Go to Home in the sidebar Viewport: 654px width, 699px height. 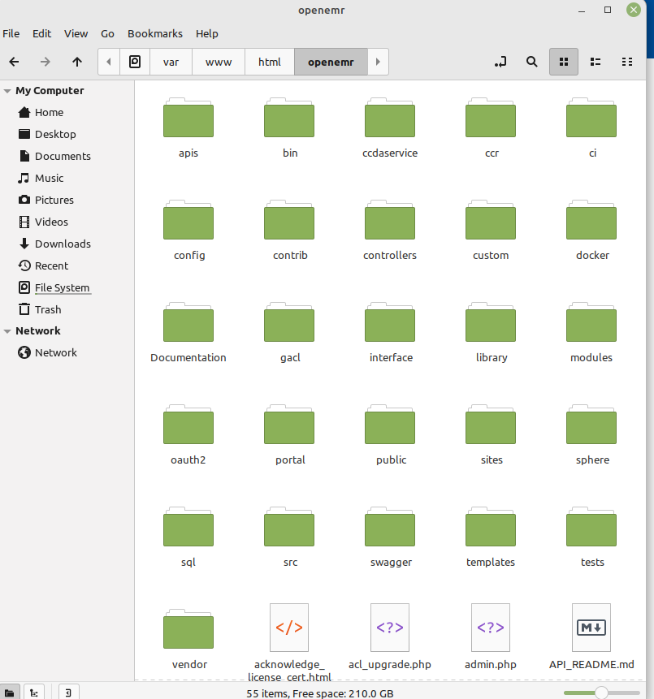tap(67, 112)
